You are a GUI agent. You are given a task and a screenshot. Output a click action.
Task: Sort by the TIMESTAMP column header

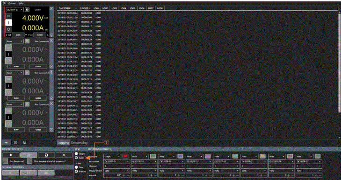68,8
